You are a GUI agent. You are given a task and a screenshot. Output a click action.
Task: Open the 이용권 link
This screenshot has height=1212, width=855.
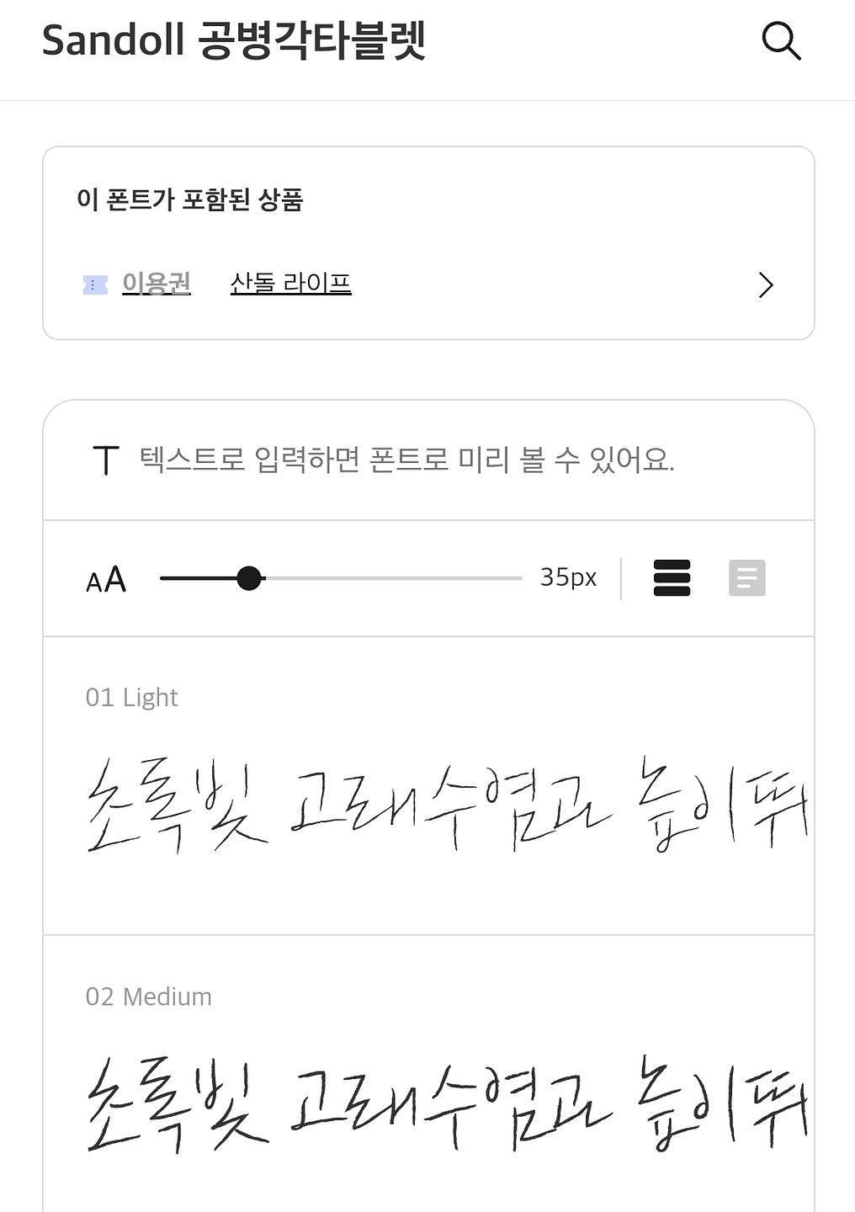(x=157, y=284)
